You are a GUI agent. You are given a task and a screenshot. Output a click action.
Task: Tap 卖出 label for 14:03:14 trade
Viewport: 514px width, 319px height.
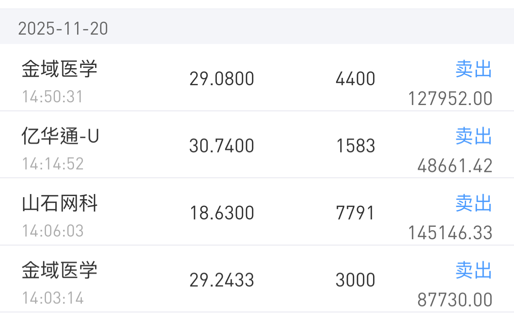[474, 270]
